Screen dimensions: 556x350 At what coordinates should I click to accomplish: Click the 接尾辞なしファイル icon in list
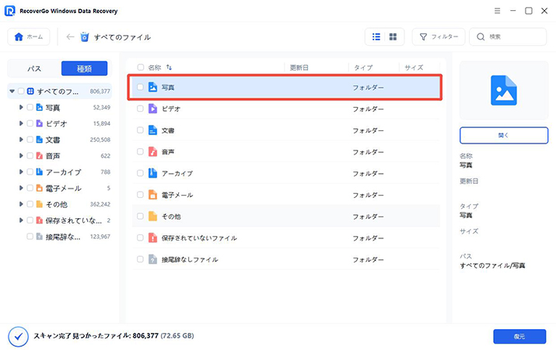pos(152,259)
